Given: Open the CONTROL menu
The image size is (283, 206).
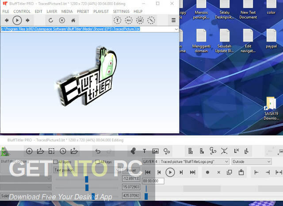Looking at the screenshot, I should pos(22,12).
